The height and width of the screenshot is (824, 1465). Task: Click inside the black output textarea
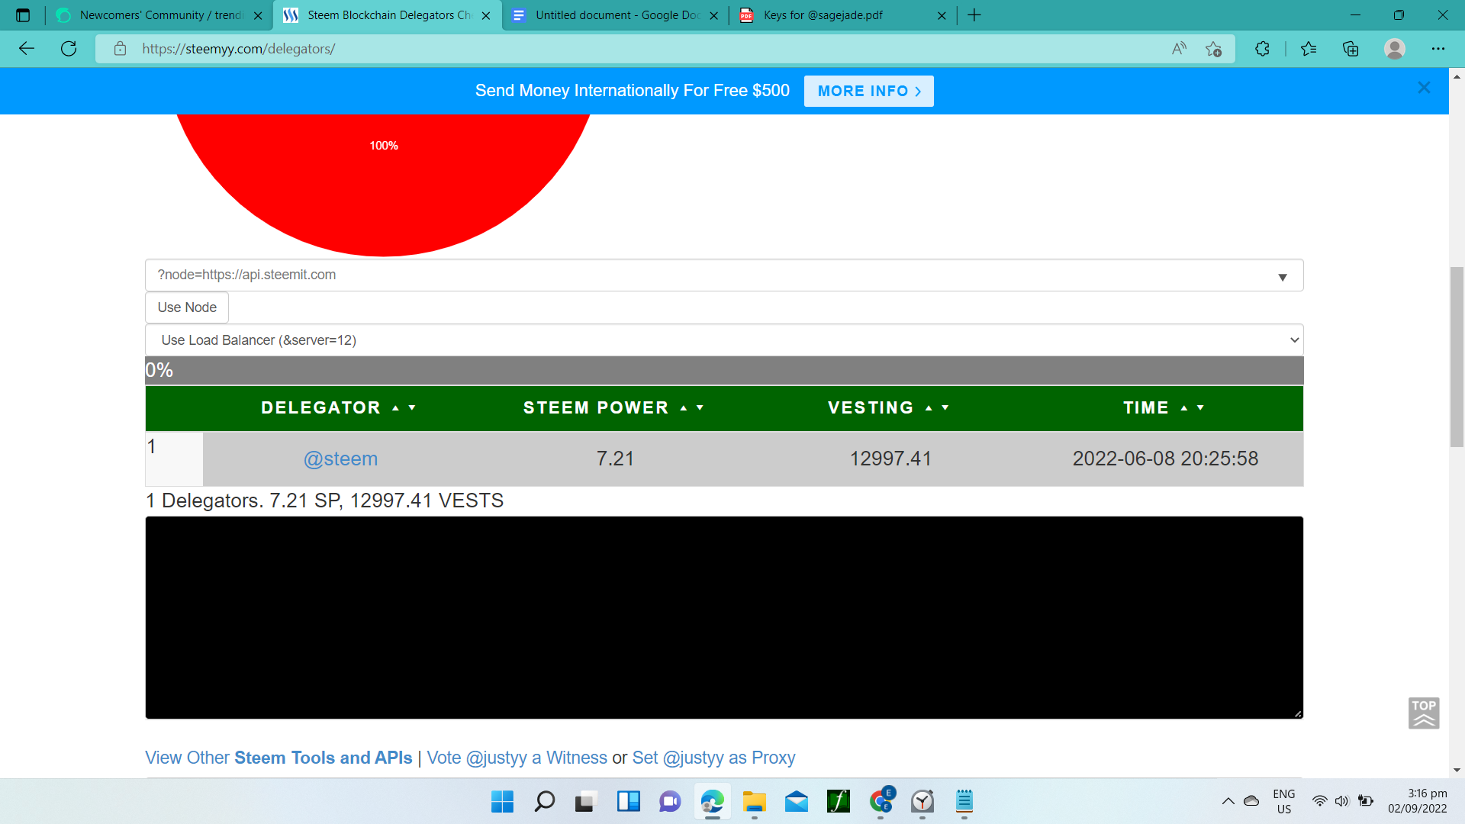click(x=724, y=618)
